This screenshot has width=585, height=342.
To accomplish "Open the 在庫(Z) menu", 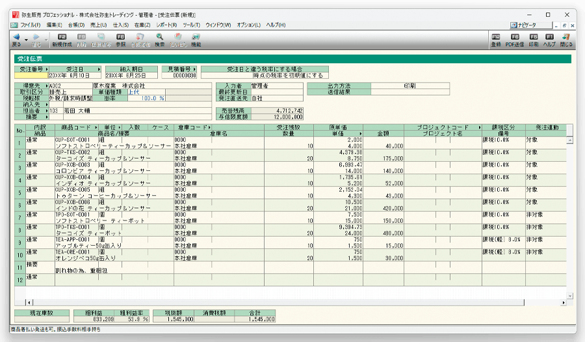I will tap(142, 25).
